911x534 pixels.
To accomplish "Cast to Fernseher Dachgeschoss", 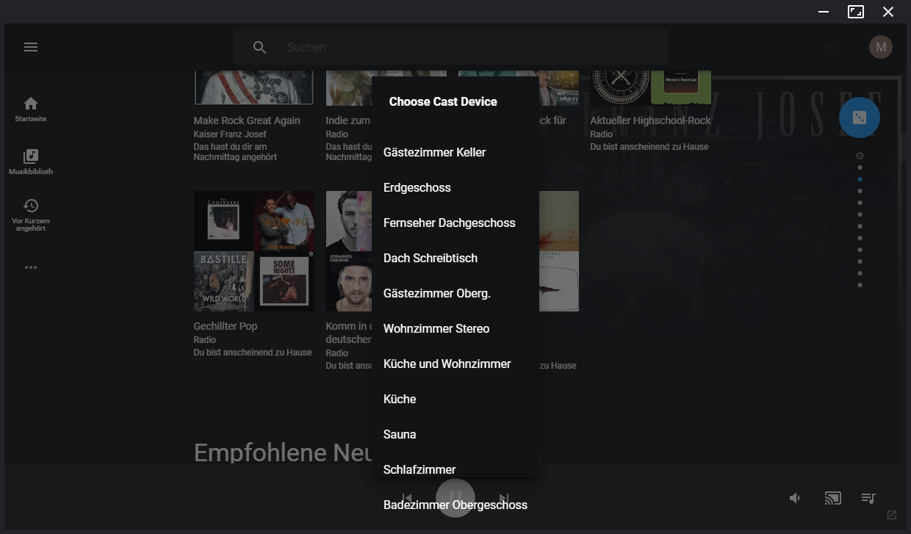I will click(x=455, y=223).
